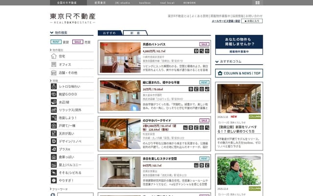313x196 pixels.
Task: Open the column photo of woman with microphone
Action: coord(239,171)
